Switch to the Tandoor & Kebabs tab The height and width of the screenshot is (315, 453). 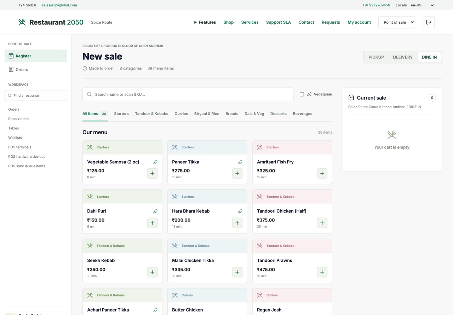151,114
